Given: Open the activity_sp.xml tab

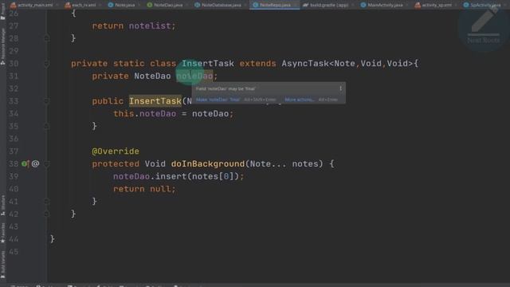Looking at the screenshot, I should (433, 5).
